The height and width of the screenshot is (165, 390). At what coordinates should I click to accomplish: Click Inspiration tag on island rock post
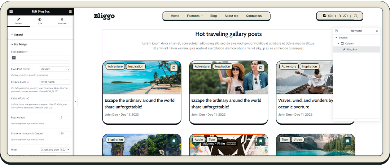115,140
